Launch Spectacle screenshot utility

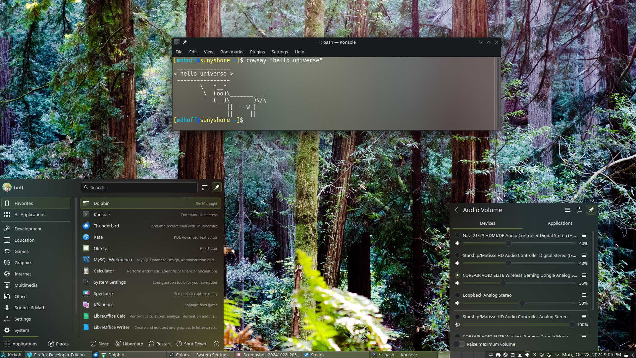151,293
